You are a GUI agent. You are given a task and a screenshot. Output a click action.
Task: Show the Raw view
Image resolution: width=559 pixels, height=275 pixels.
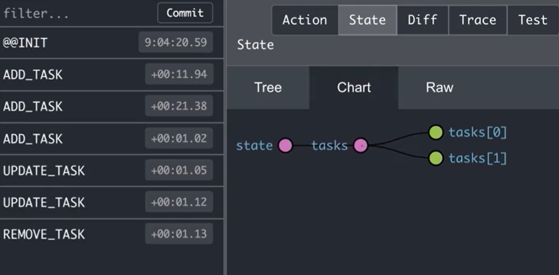click(440, 88)
